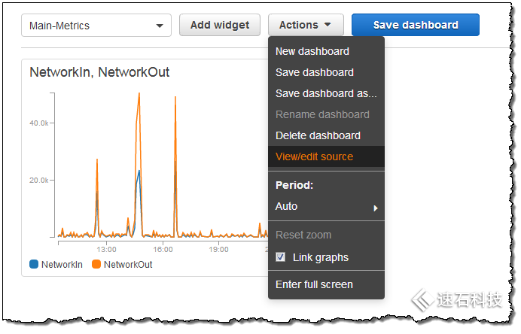Click the watermark logo icon at bottom right
The width and height of the screenshot is (521, 334).
coord(422,300)
